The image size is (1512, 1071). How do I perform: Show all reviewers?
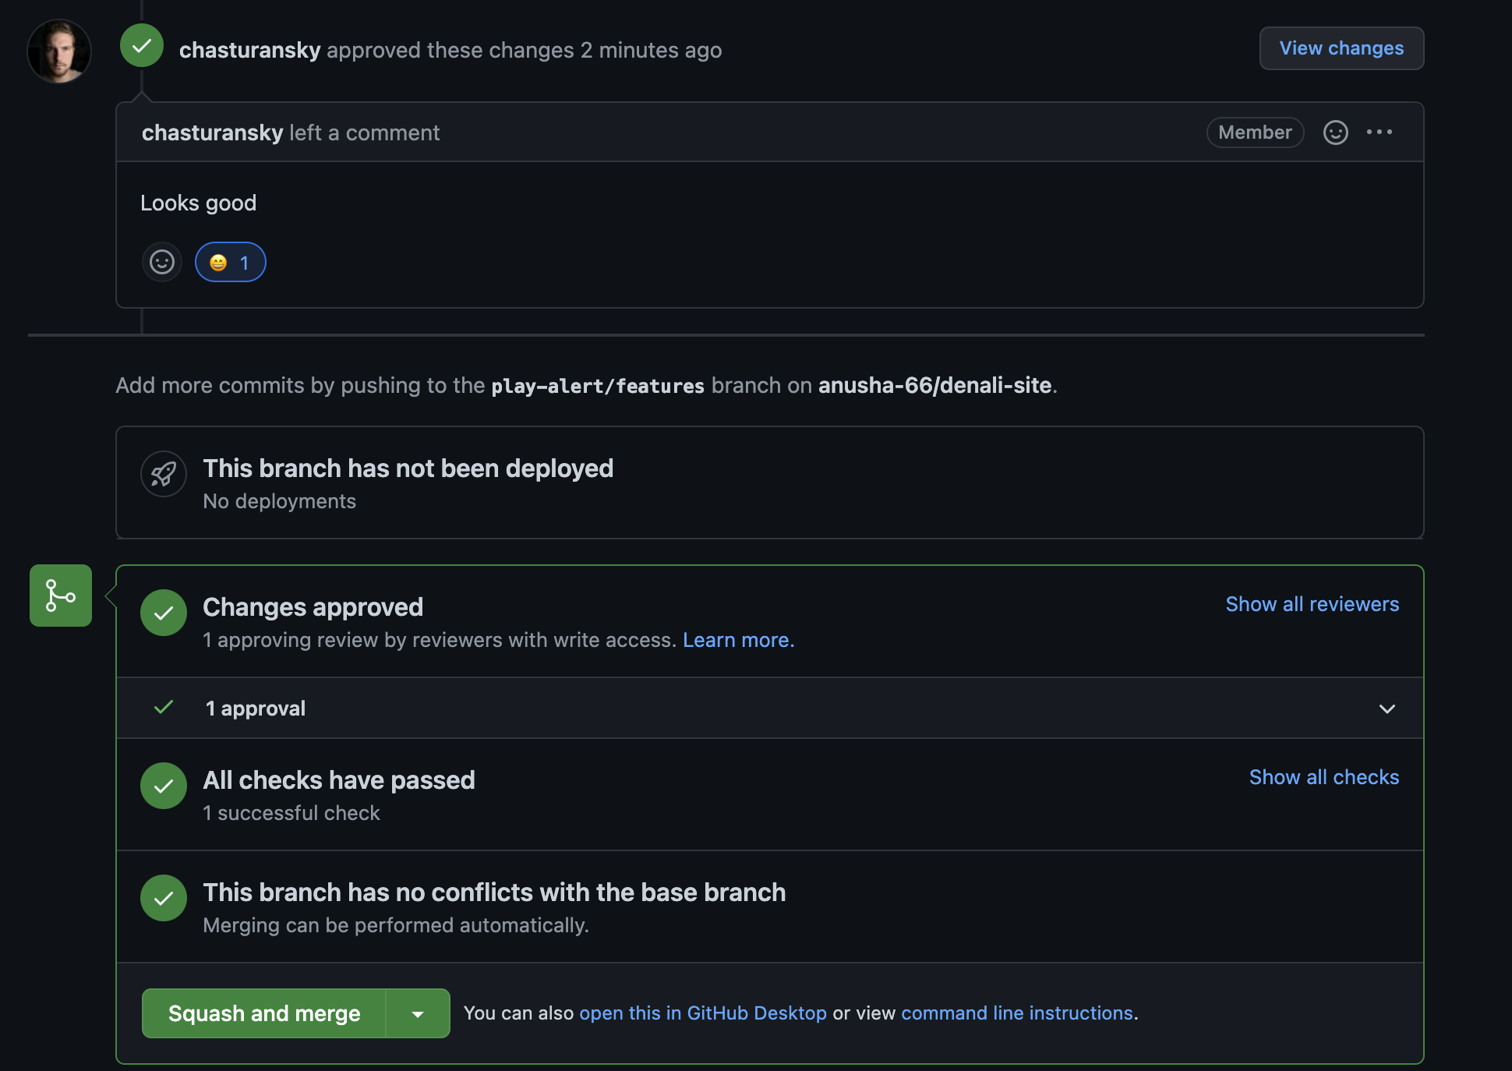click(1312, 604)
